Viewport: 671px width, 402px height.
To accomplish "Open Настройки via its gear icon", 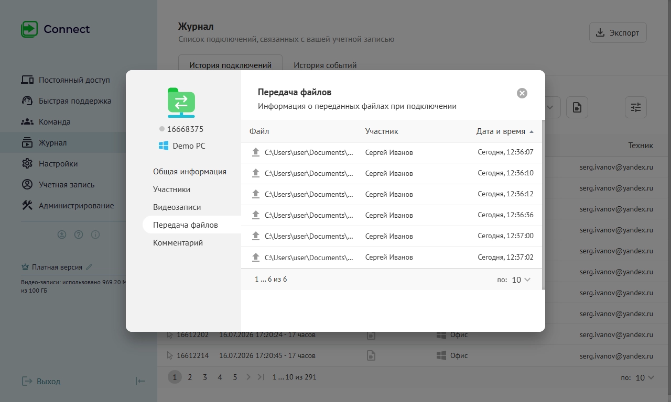I will (x=27, y=164).
